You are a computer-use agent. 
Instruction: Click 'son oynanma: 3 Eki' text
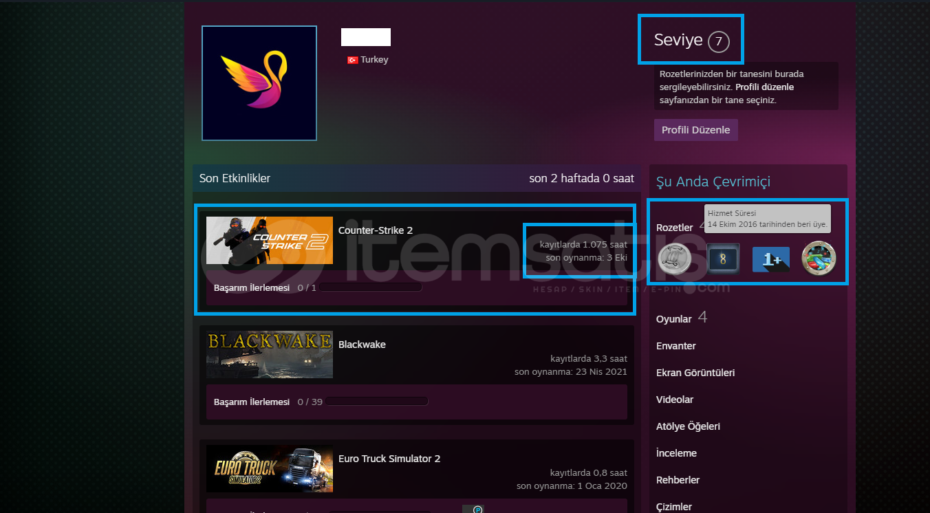point(587,258)
